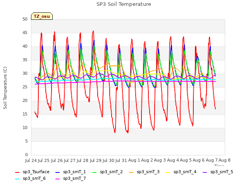Viewport: 248px width, 186px height.
Task: Toggle sp3_Tsurface series in legend
Action: click(32, 172)
